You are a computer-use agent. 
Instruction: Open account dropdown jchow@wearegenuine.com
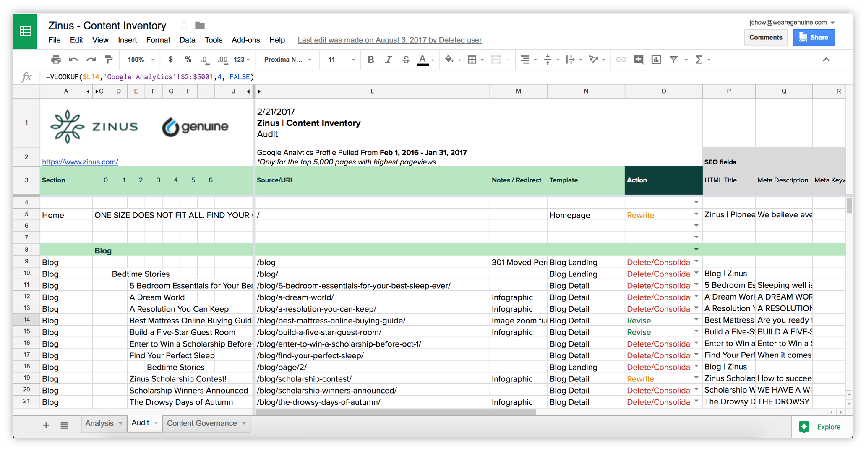792,22
